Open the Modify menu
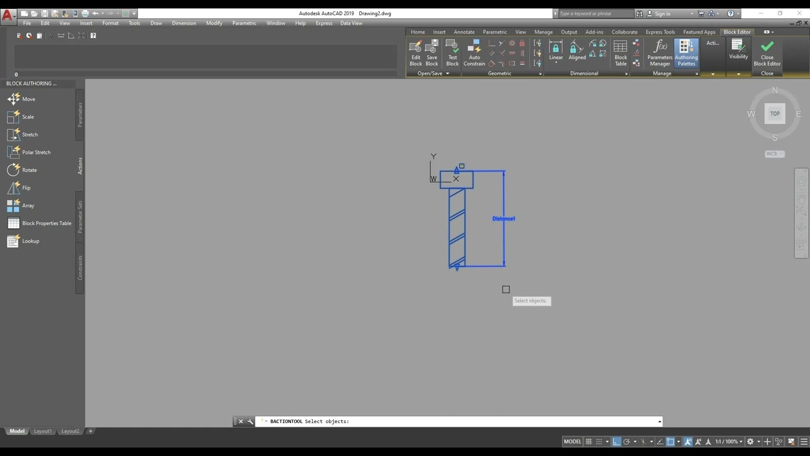The width and height of the screenshot is (810, 456). pyautogui.click(x=214, y=23)
